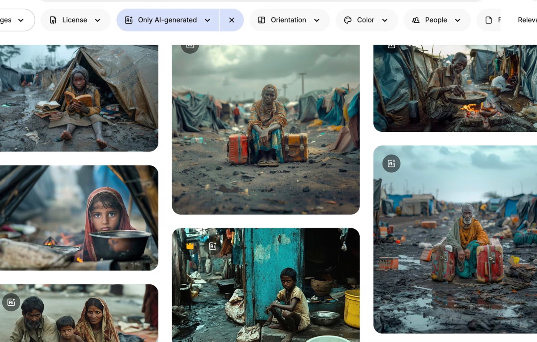Click the Color palette icon

(x=348, y=20)
